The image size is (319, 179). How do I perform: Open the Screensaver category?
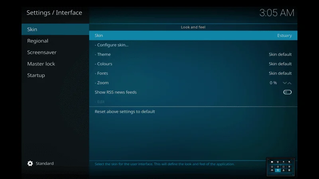[55, 53]
